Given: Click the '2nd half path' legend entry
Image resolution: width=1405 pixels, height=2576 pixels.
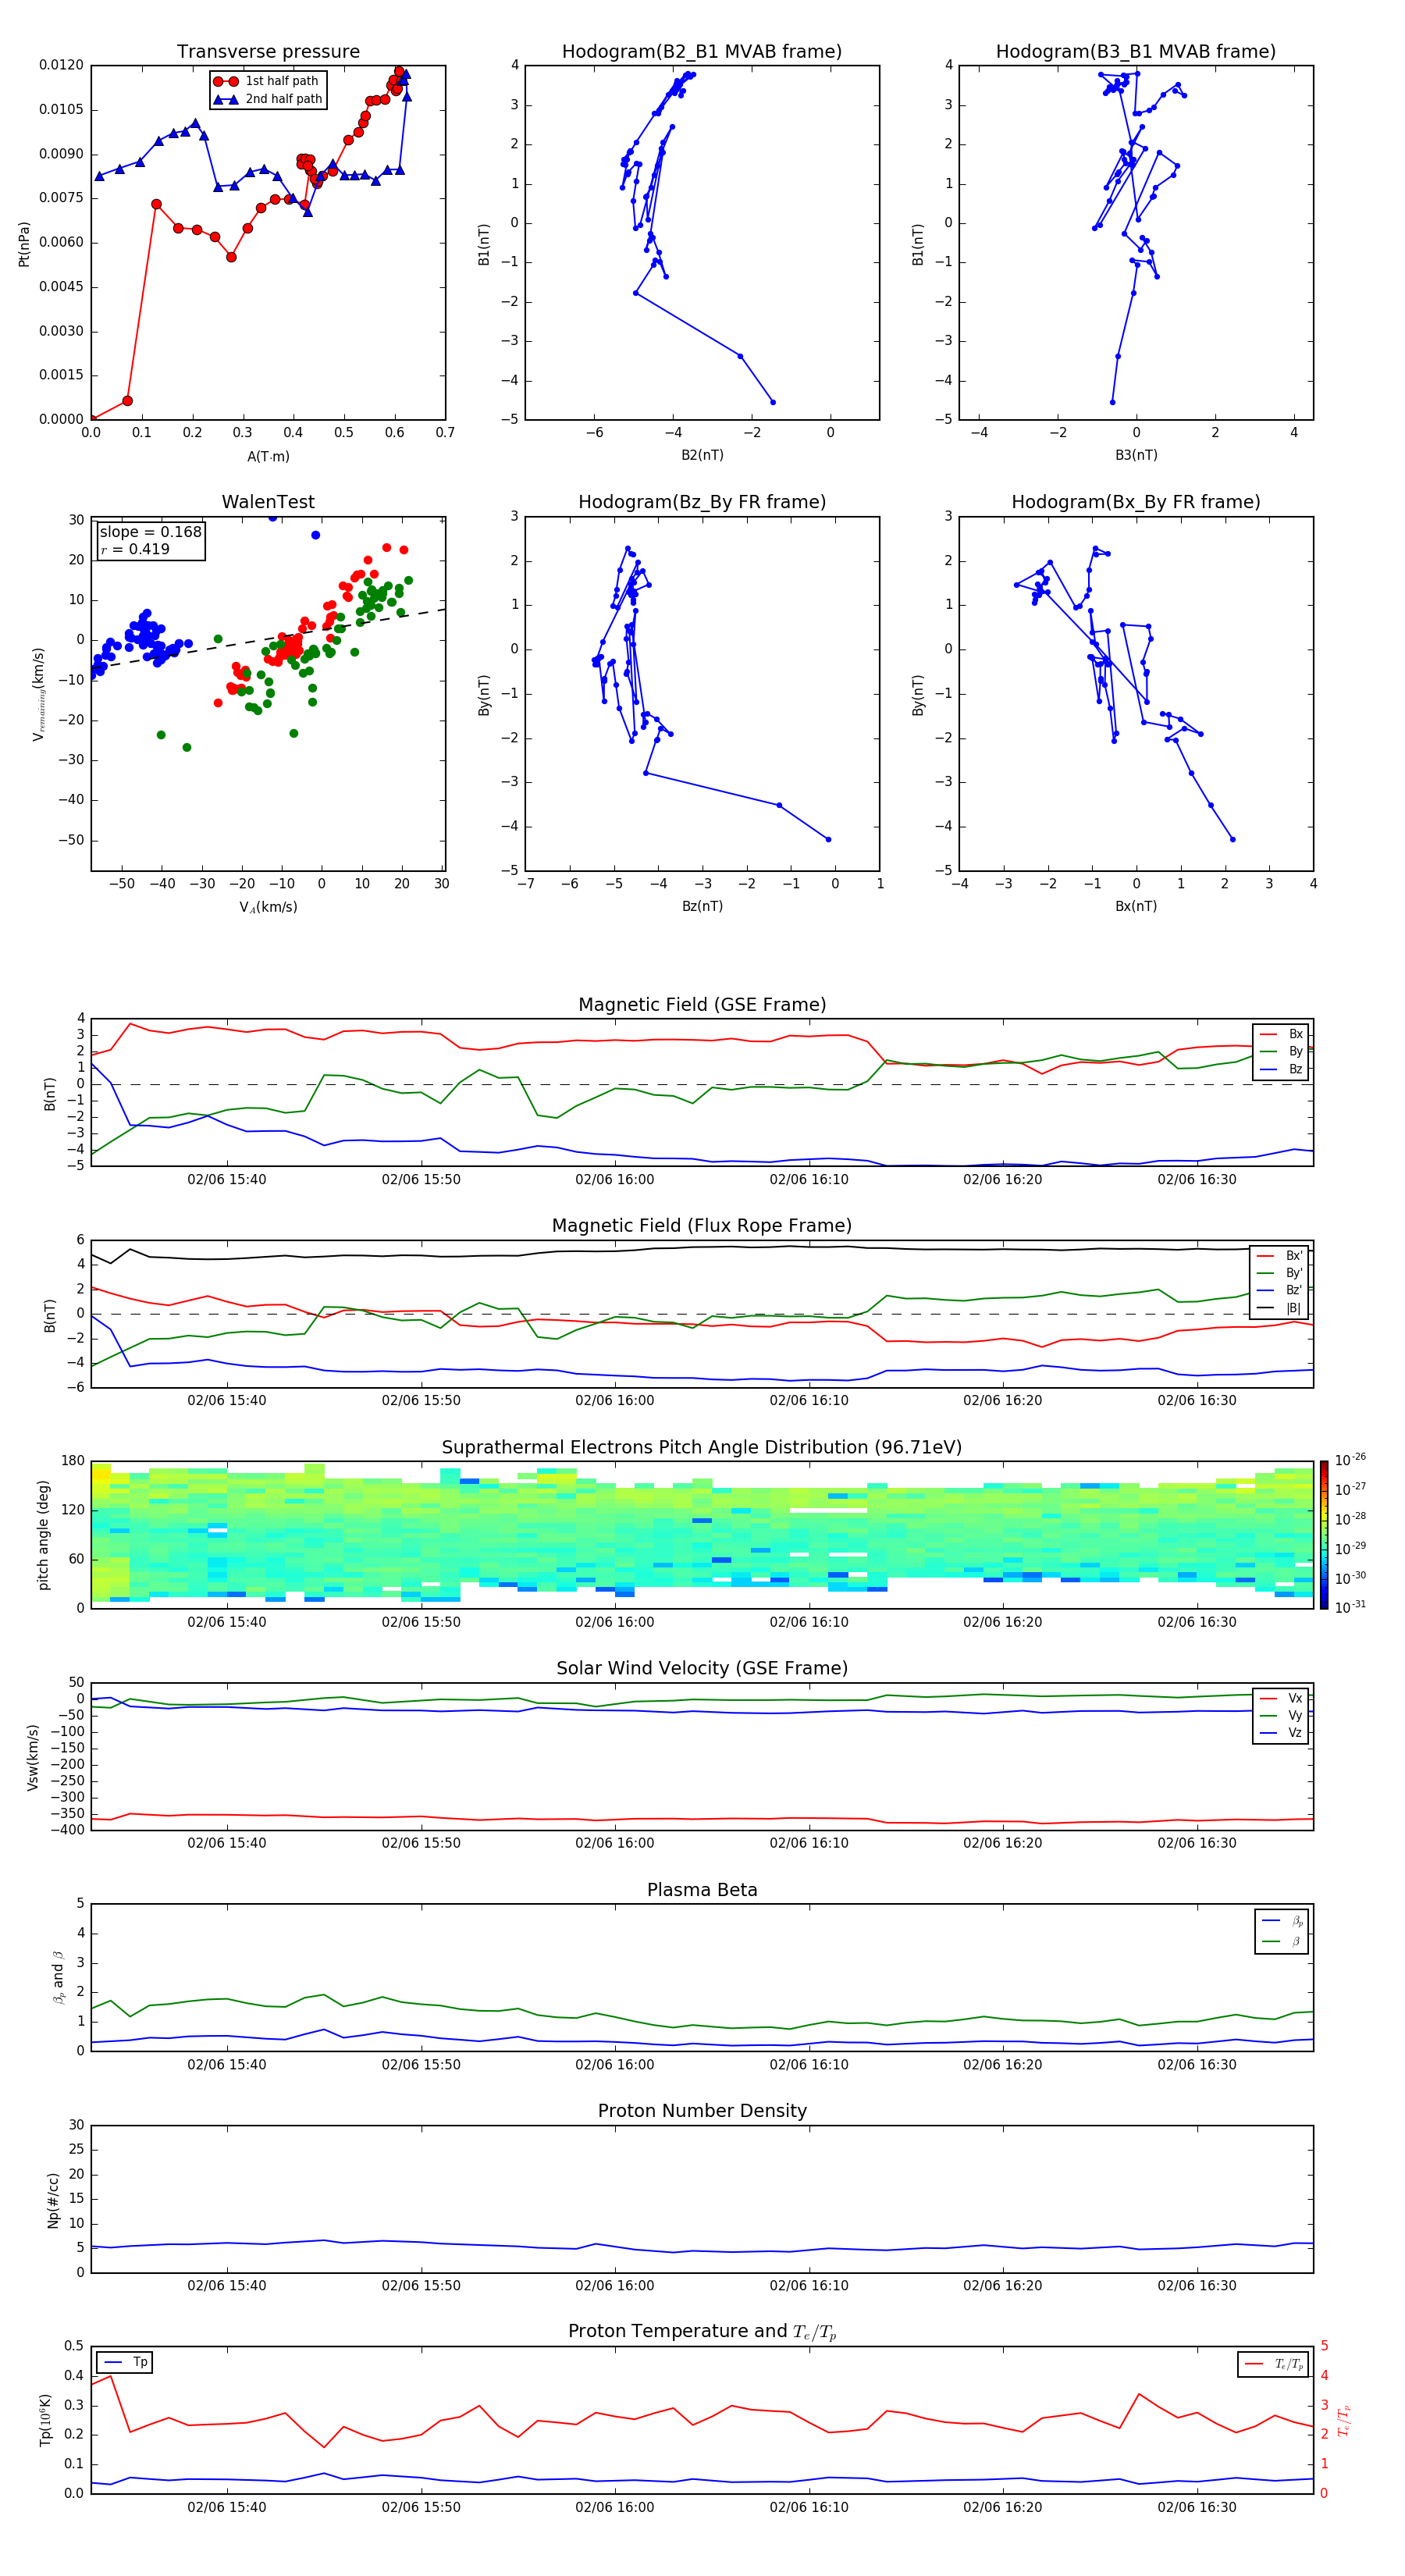Looking at the screenshot, I should coord(268,99).
